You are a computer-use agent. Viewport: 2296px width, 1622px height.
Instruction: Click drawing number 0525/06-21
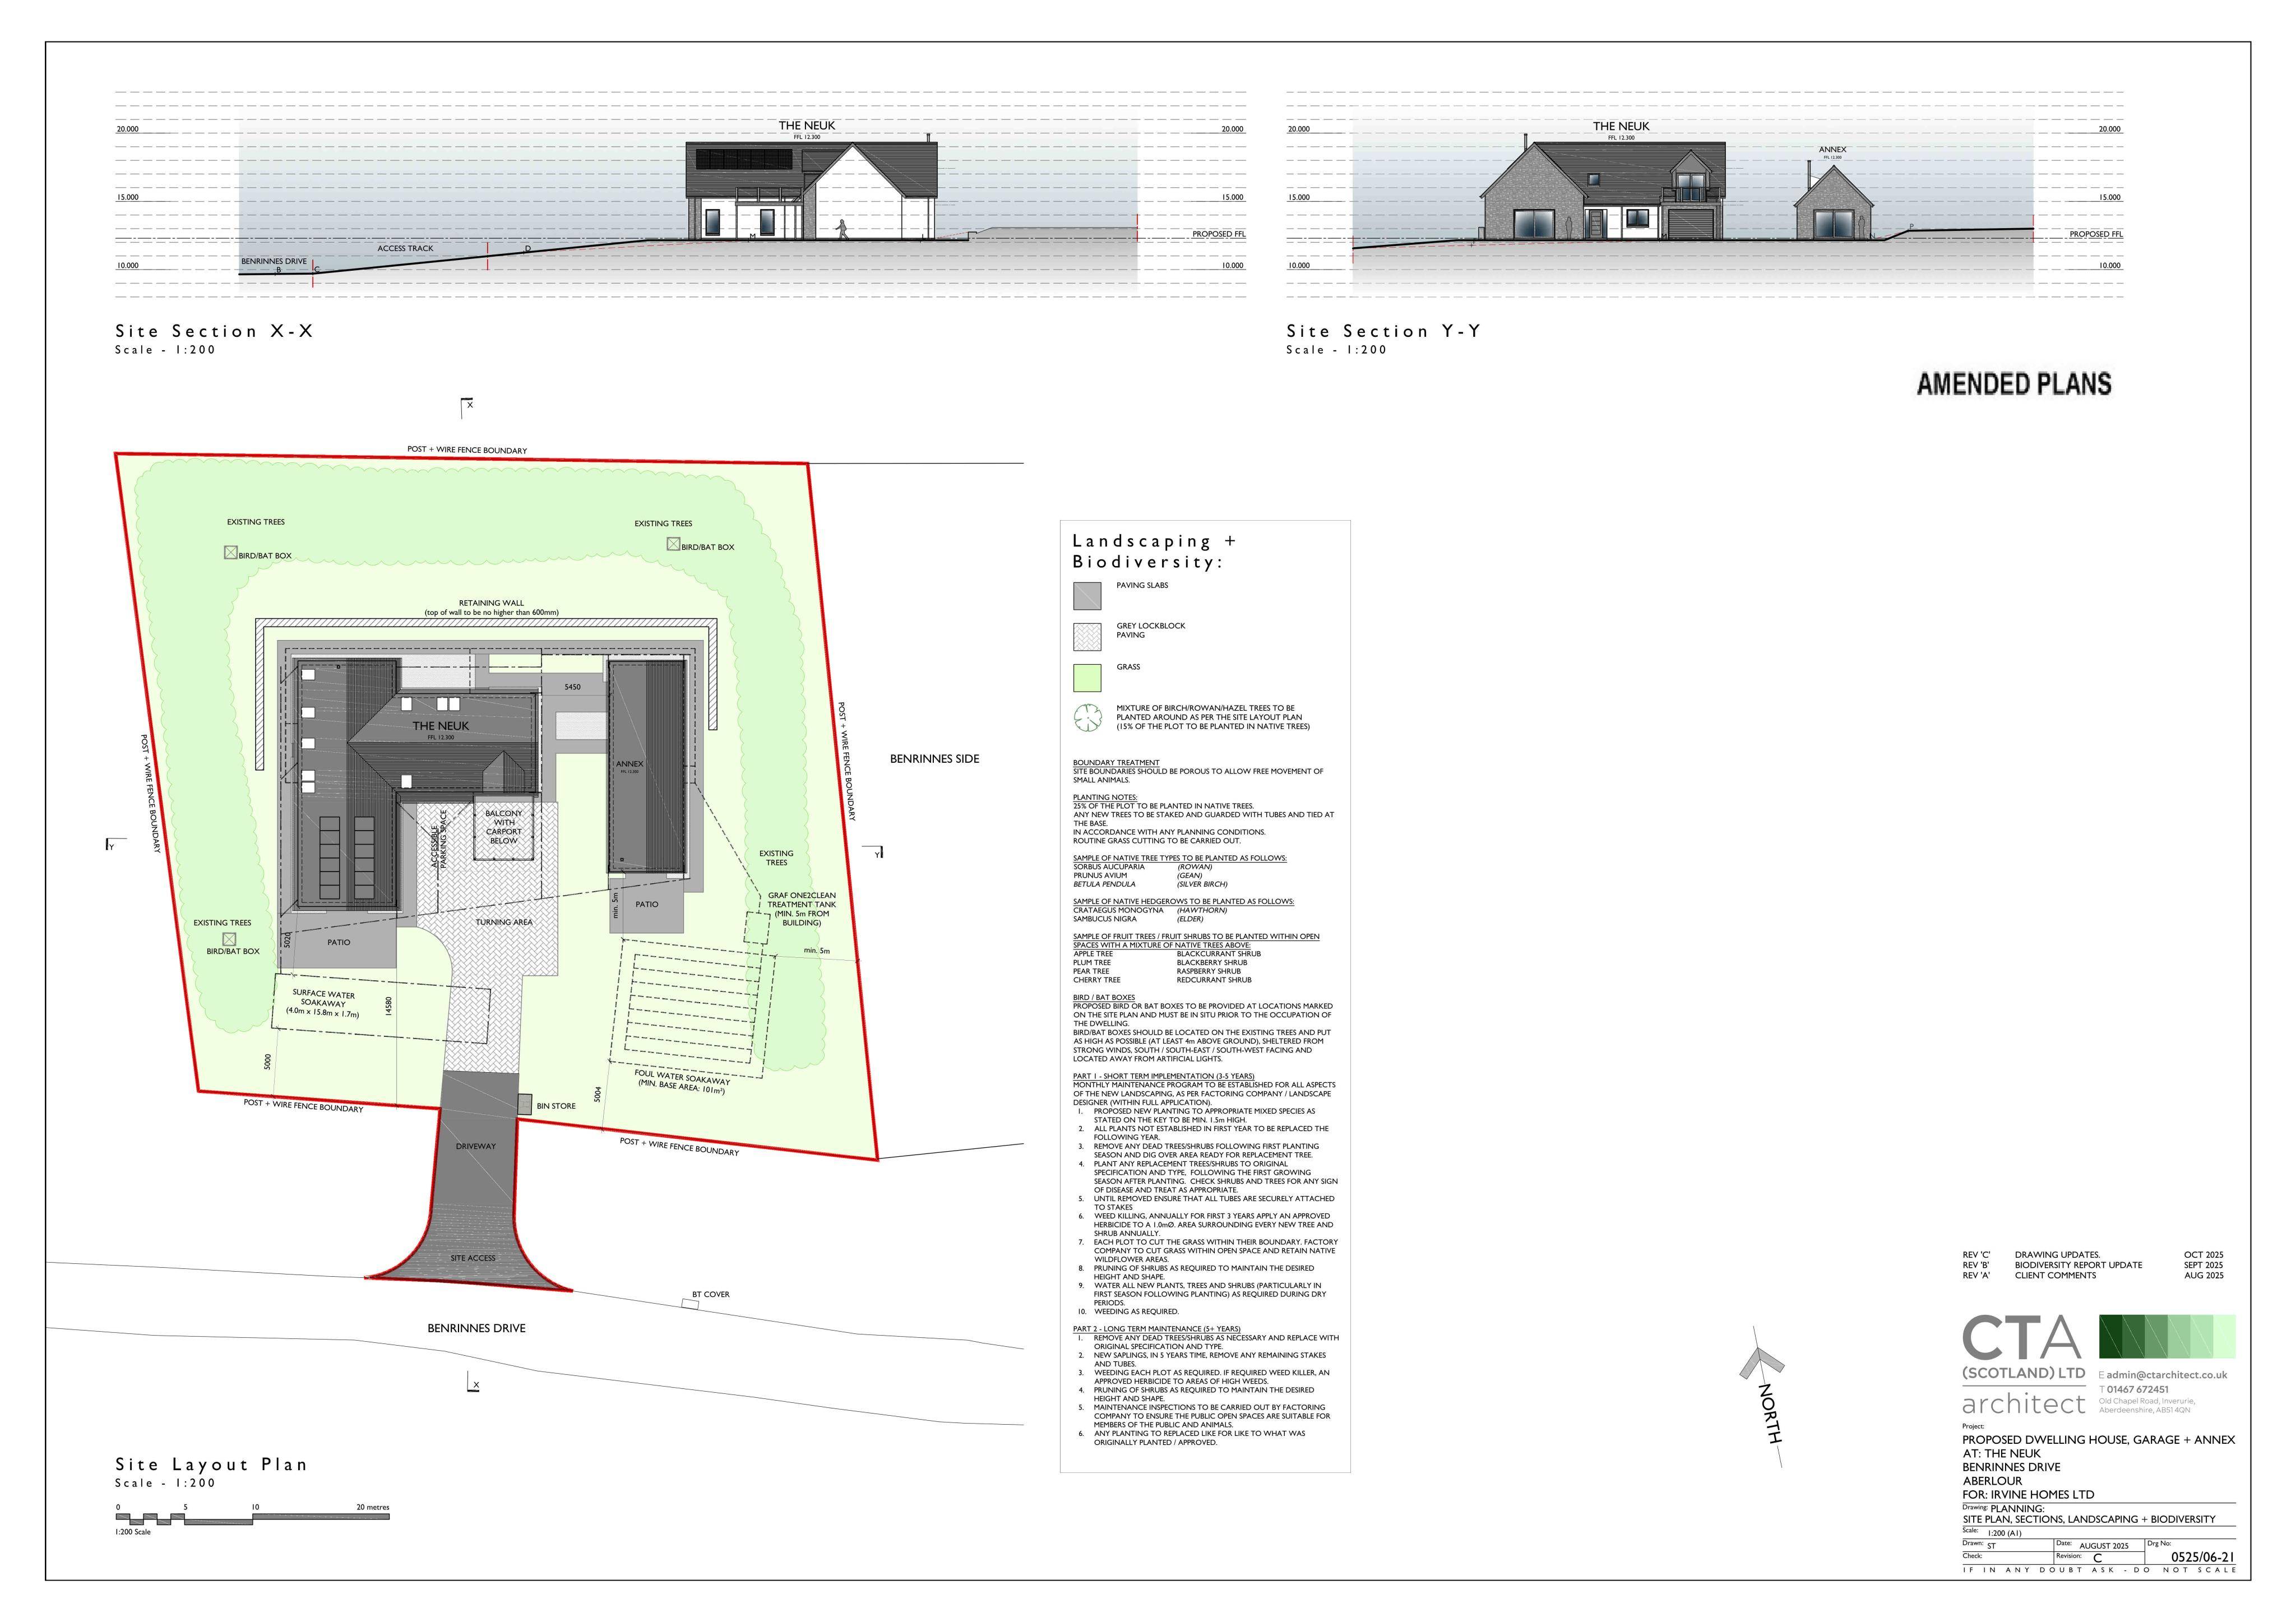point(2203,1558)
